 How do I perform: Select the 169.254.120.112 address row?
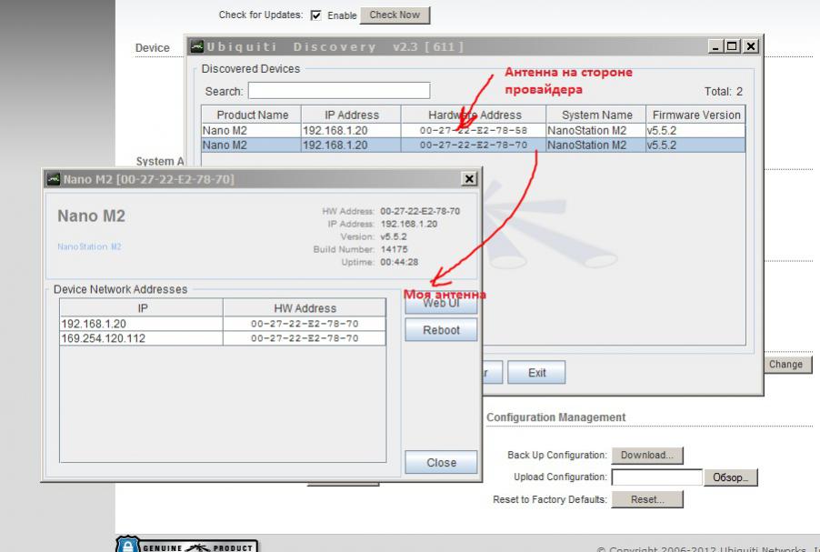[x=223, y=338]
